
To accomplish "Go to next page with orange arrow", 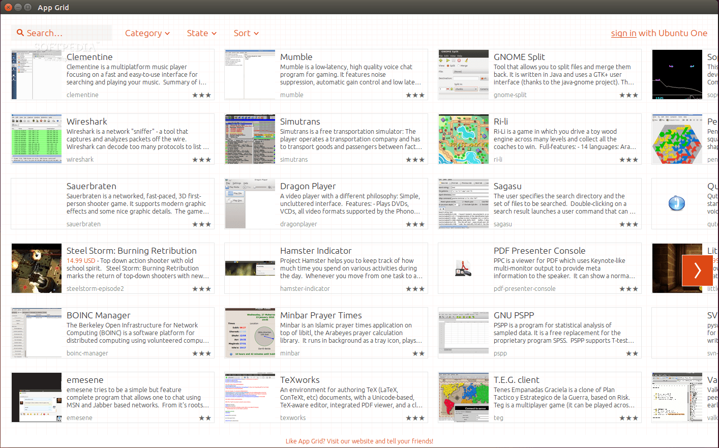I will [697, 270].
